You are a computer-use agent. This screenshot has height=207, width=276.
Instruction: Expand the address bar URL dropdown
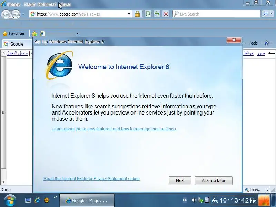[x=129, y=14]
